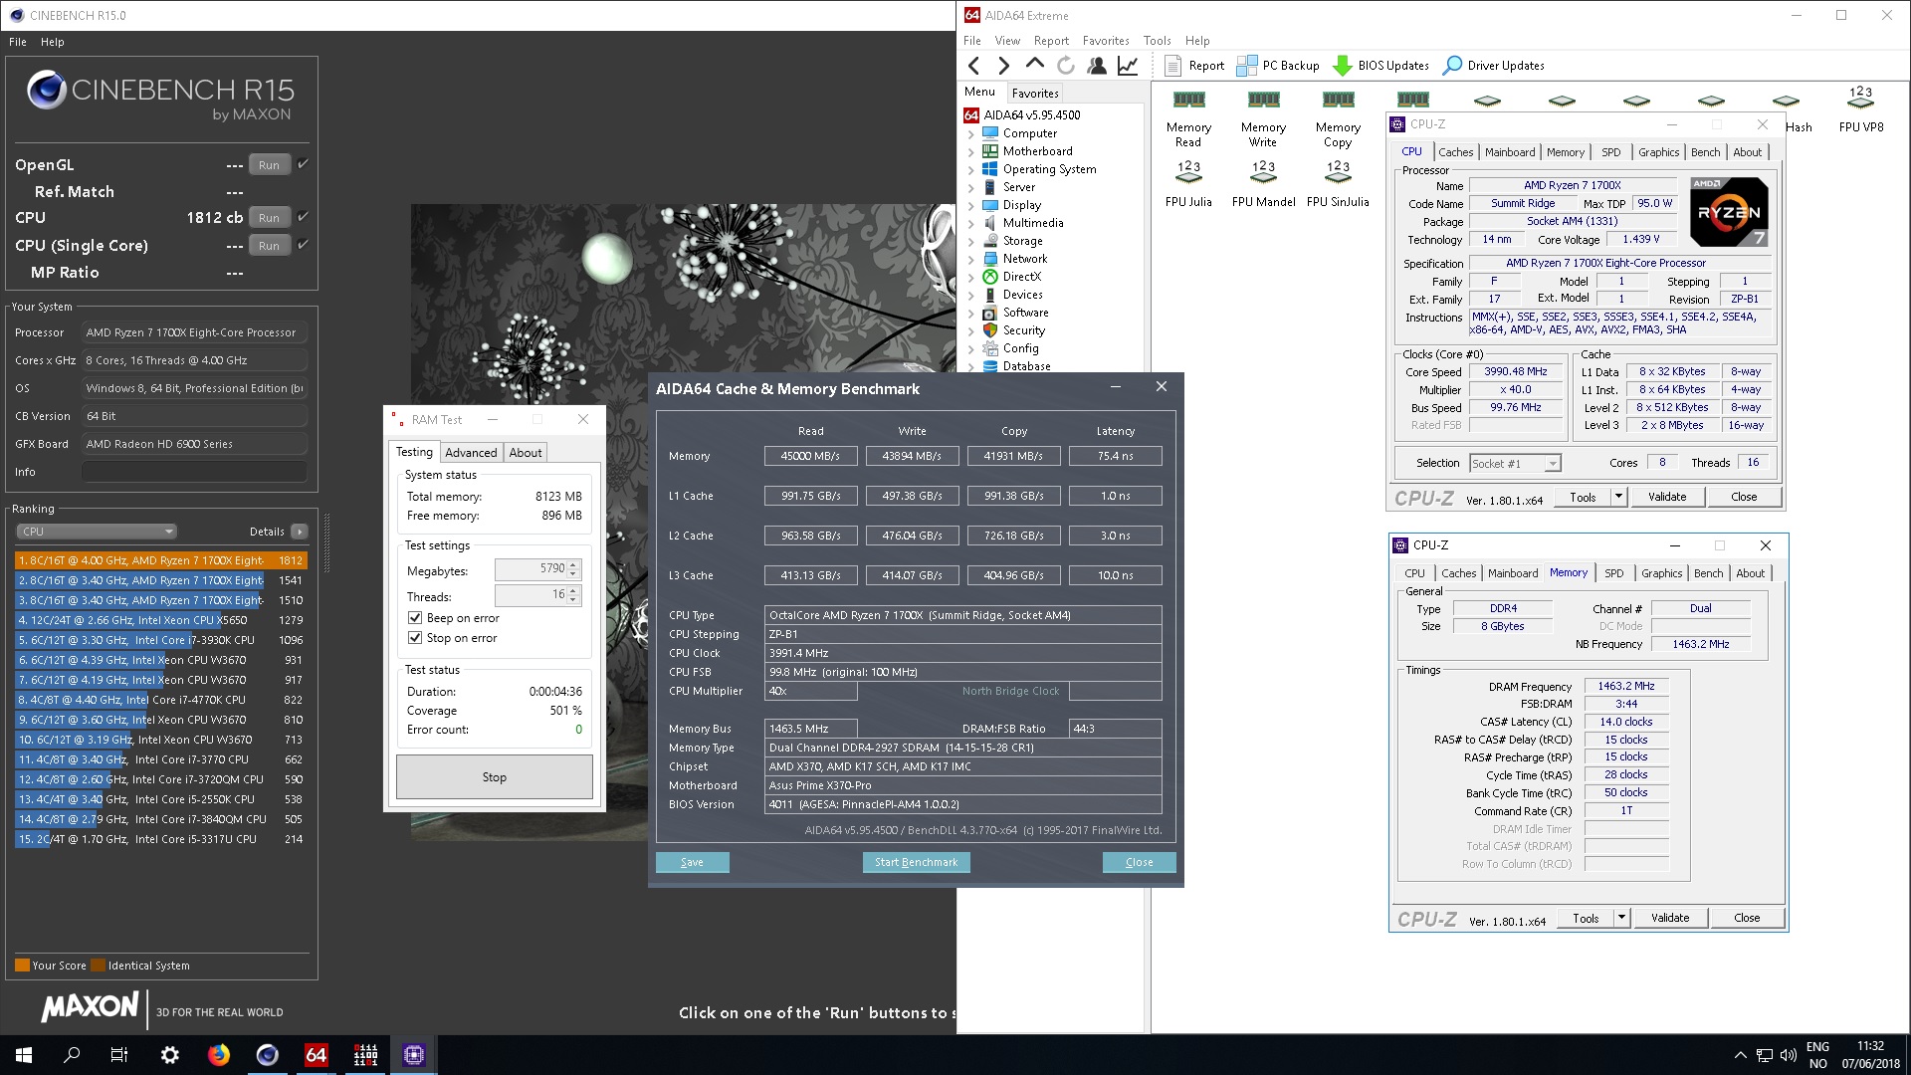Viewport: 1911px width, 1075px height.
Task: Open volume control in system tray
Action: coord(1788,1055)
